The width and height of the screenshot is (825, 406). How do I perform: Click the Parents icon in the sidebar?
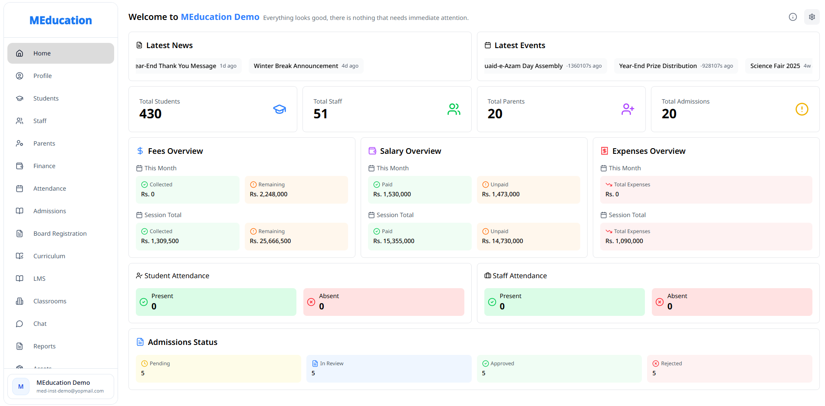click(x=20, y=143)
